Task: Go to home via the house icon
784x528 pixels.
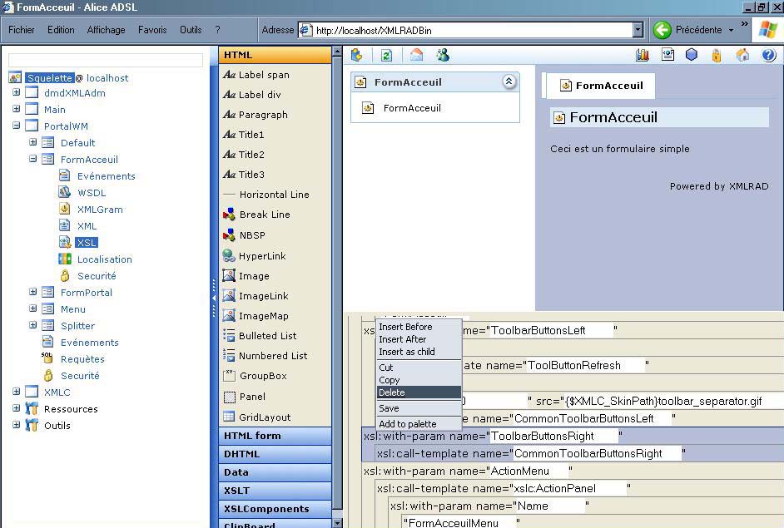Action: coord(742,55)
